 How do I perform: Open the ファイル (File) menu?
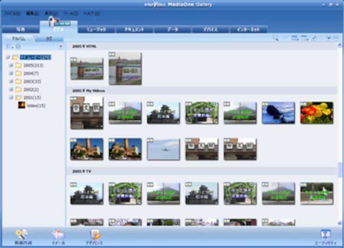pos(12,14)
